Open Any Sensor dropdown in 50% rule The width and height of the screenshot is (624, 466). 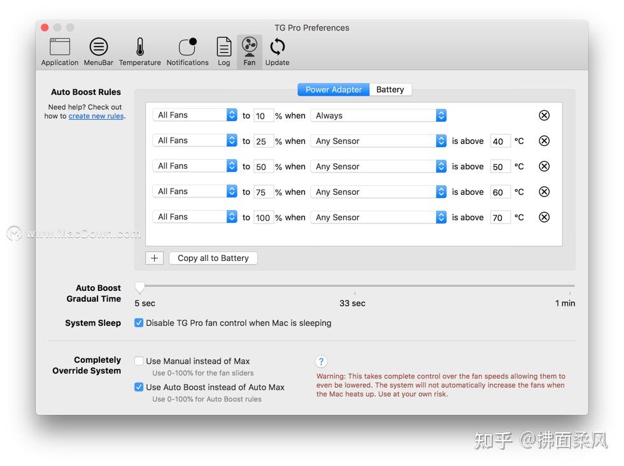pyautogui.click(x=378, y=166)
